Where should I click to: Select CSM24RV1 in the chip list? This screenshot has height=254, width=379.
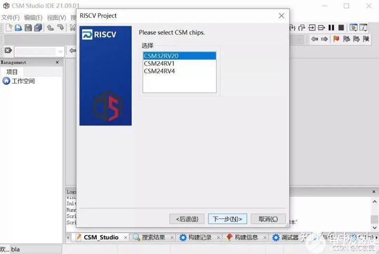coord(179,63)
